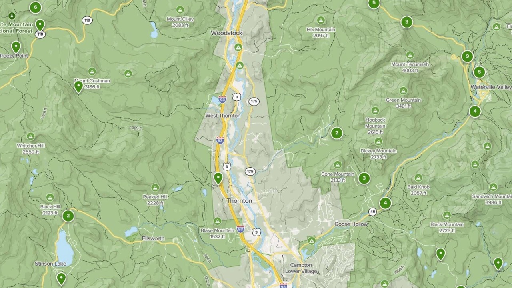The height and width of the screenshot is (288, 512).
Task: Open the cluster of 2 near Black Hill
Action: 68,216
